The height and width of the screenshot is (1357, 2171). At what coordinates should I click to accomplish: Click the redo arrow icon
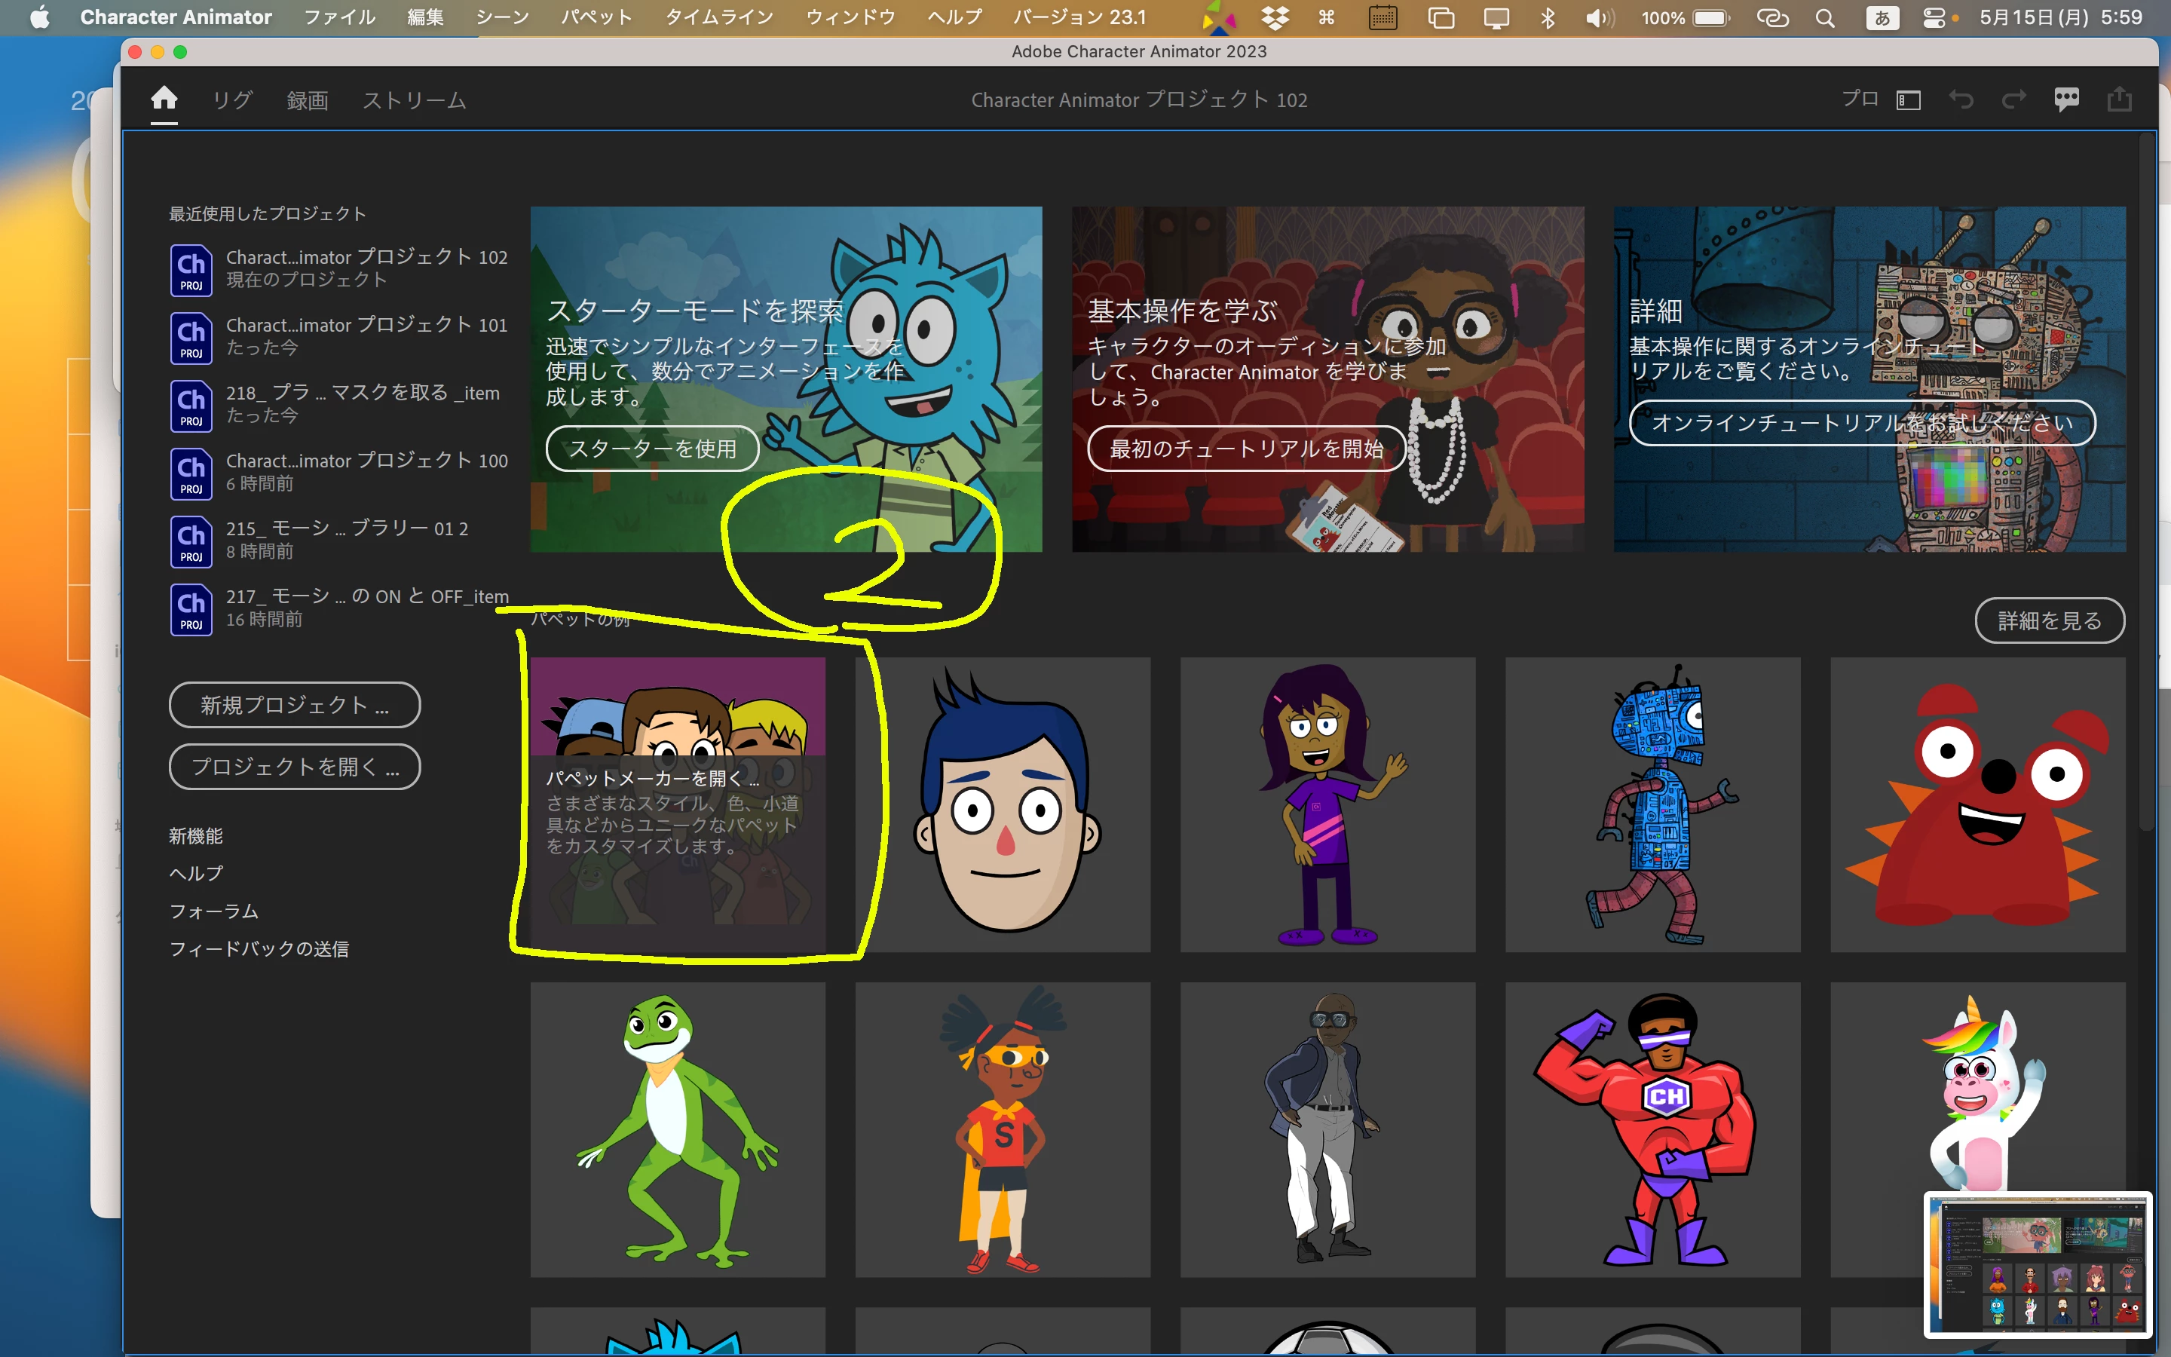point(2014,100)
